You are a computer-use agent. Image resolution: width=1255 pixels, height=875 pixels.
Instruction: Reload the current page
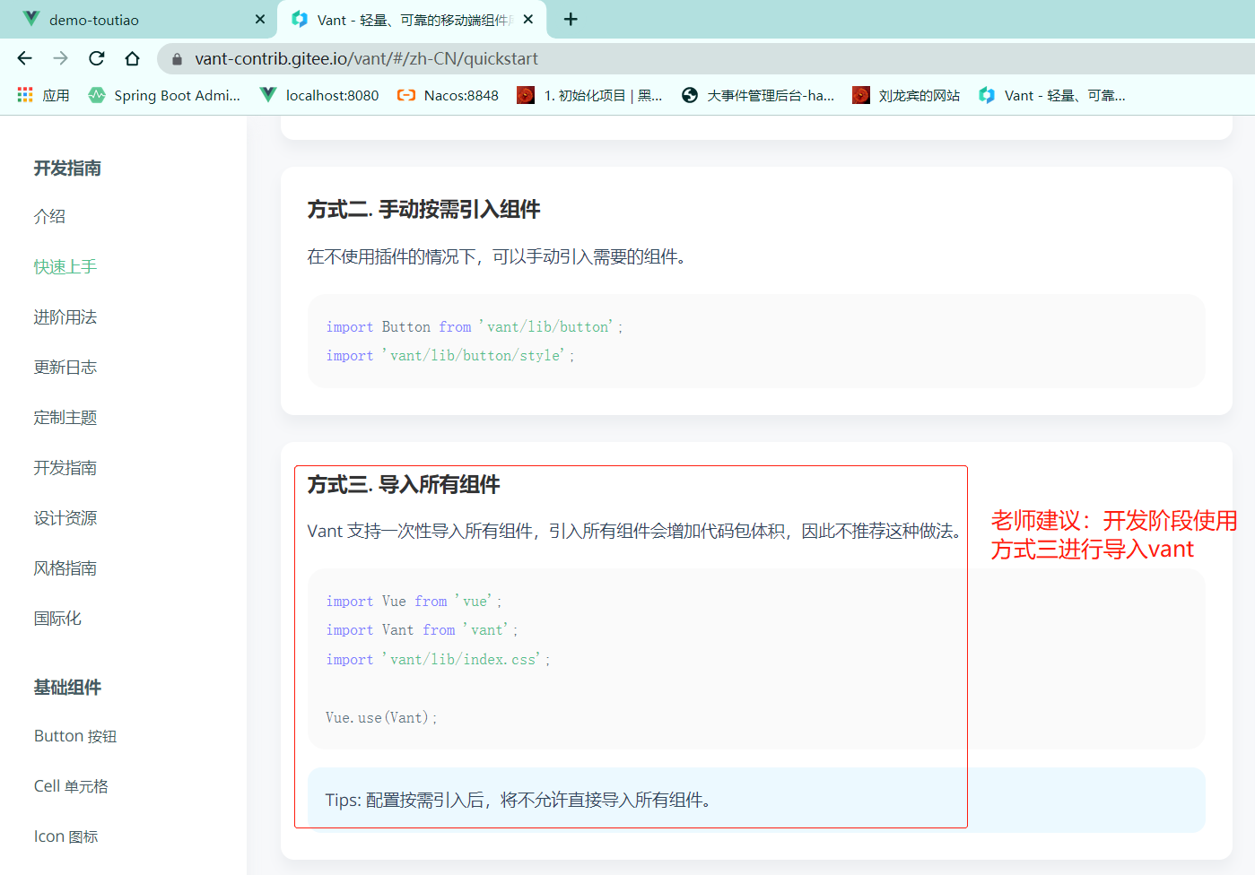(x=96, y=58)
